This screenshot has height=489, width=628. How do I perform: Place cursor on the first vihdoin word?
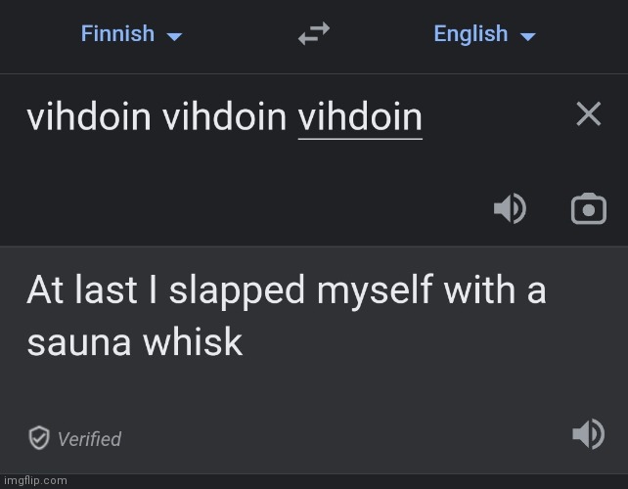tap(88, 117)
